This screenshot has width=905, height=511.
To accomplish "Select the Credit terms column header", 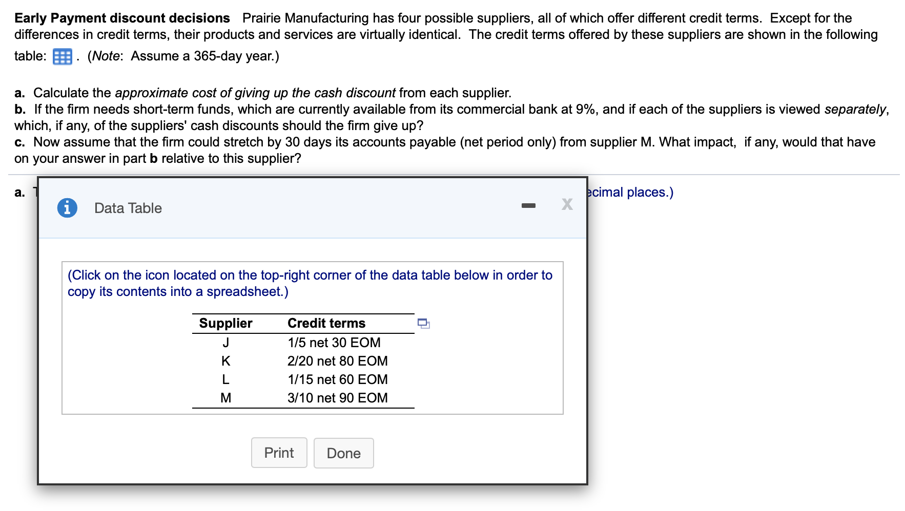I will [x=326, y=323].
